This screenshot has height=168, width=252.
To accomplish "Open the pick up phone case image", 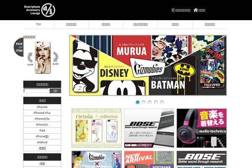I will point(43,58).
